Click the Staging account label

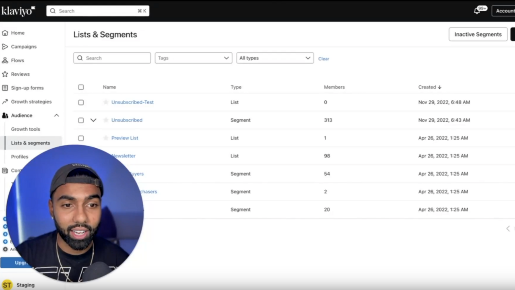25,285
